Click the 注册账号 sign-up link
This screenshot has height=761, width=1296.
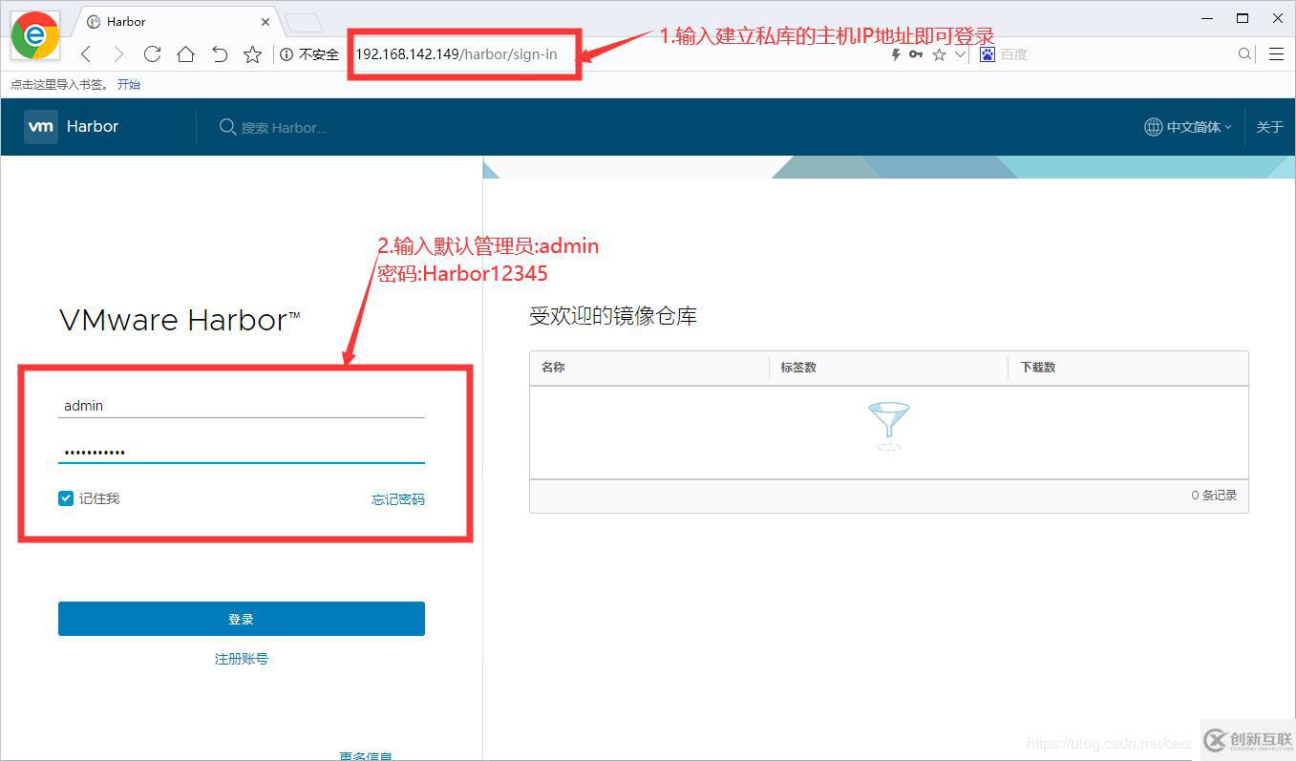[241, 658]
